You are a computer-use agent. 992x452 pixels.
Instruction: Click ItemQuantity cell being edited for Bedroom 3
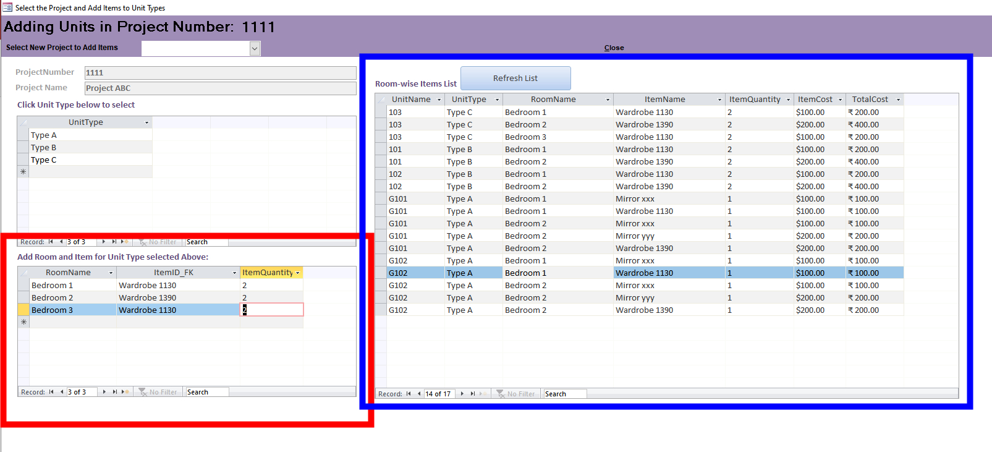[x=271, y=310]
